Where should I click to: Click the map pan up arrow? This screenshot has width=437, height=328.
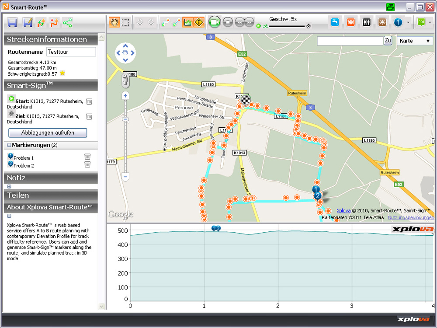(125, 46)
